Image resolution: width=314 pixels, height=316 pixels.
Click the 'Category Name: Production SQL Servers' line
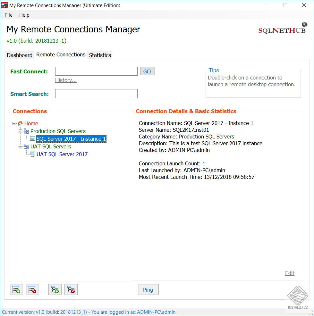(x=187, y=137)
